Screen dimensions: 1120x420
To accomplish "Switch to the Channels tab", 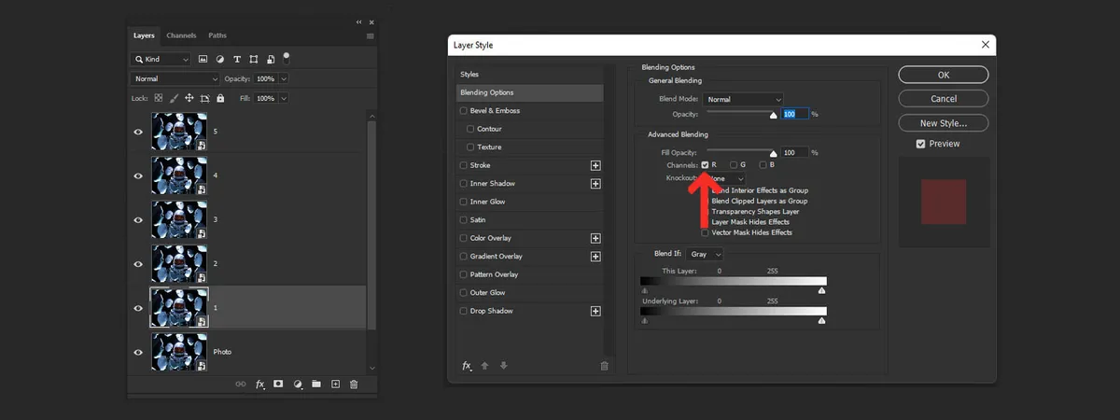I will click(x=181, y=35).
